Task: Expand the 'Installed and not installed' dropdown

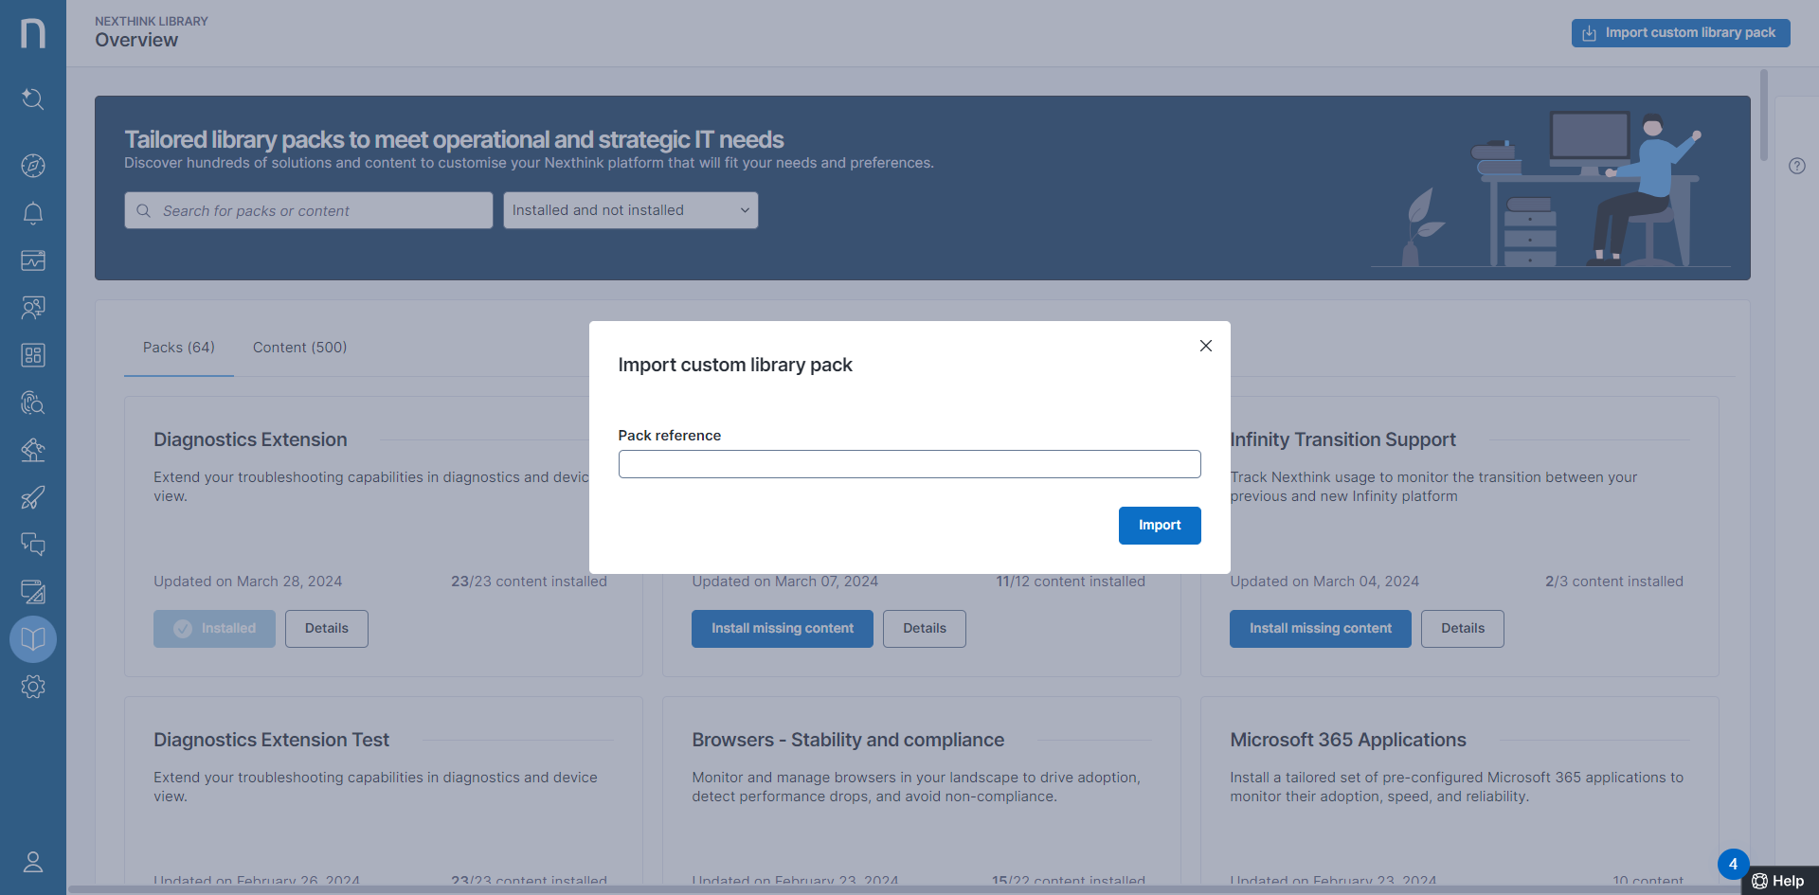Action: [630, 210]
